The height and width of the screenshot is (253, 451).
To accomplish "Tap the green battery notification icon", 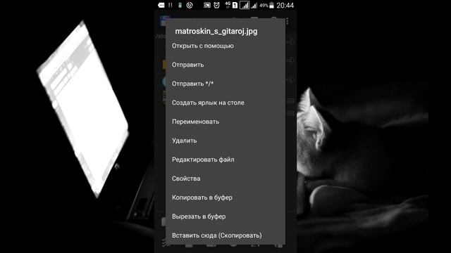I will [x=180, y=5].
